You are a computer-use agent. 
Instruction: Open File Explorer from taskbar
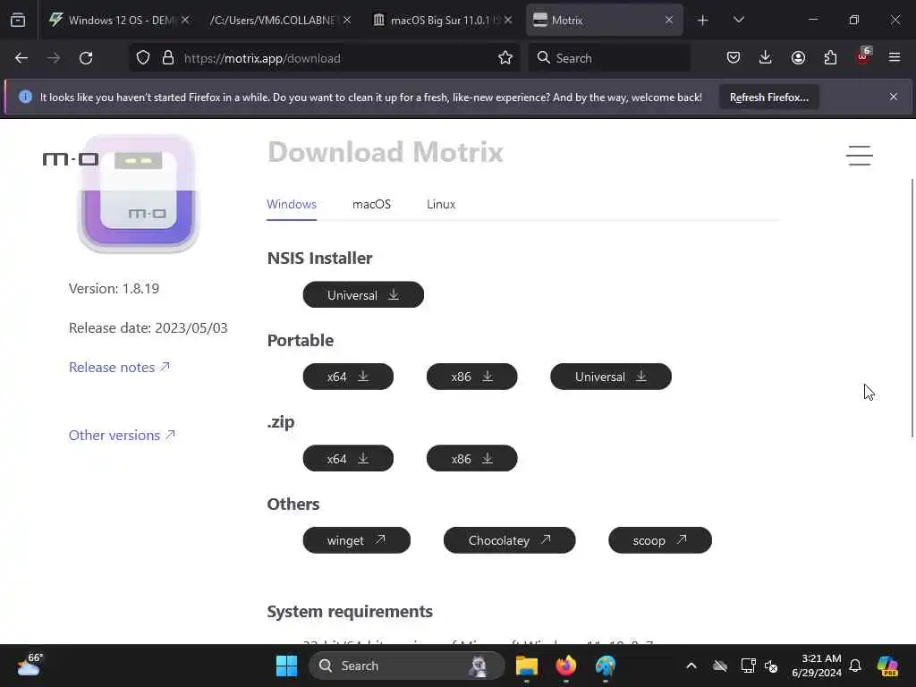[x=526, y=666]
